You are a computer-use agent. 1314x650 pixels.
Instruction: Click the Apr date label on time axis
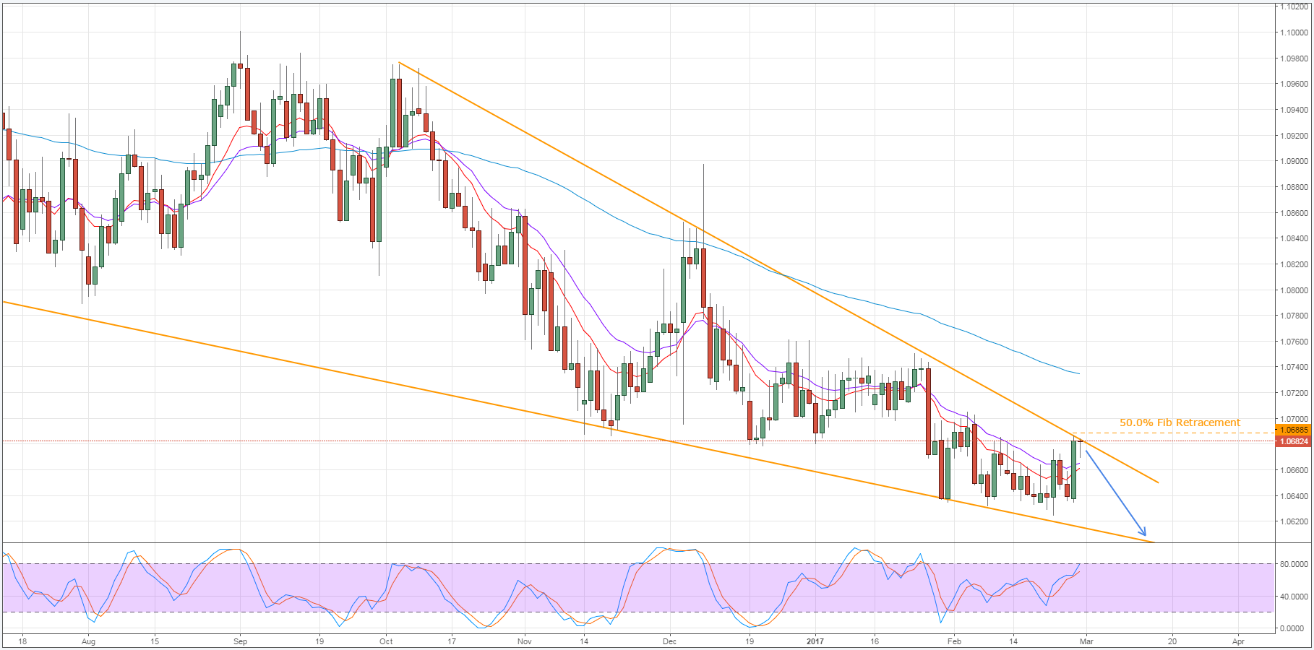pyautogui.click(x=1239, y=641)
